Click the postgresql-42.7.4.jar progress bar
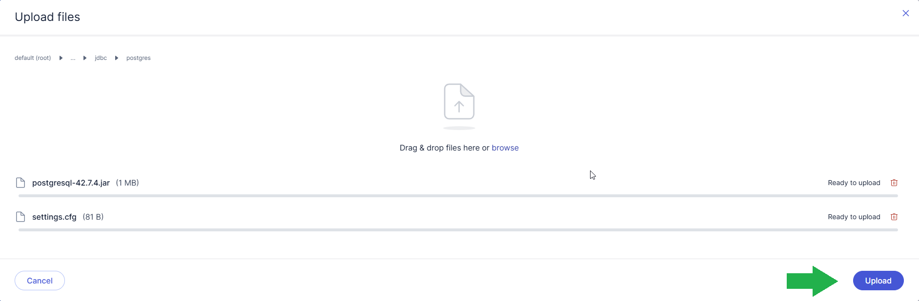 [x=458, y=196]
